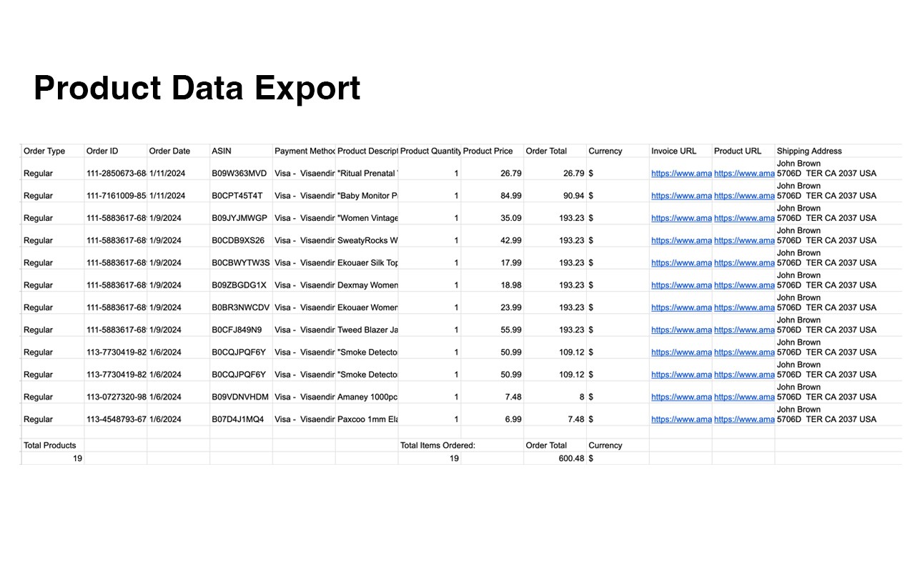Click Product URL link in the B09ZBGDG1X row

744,285
